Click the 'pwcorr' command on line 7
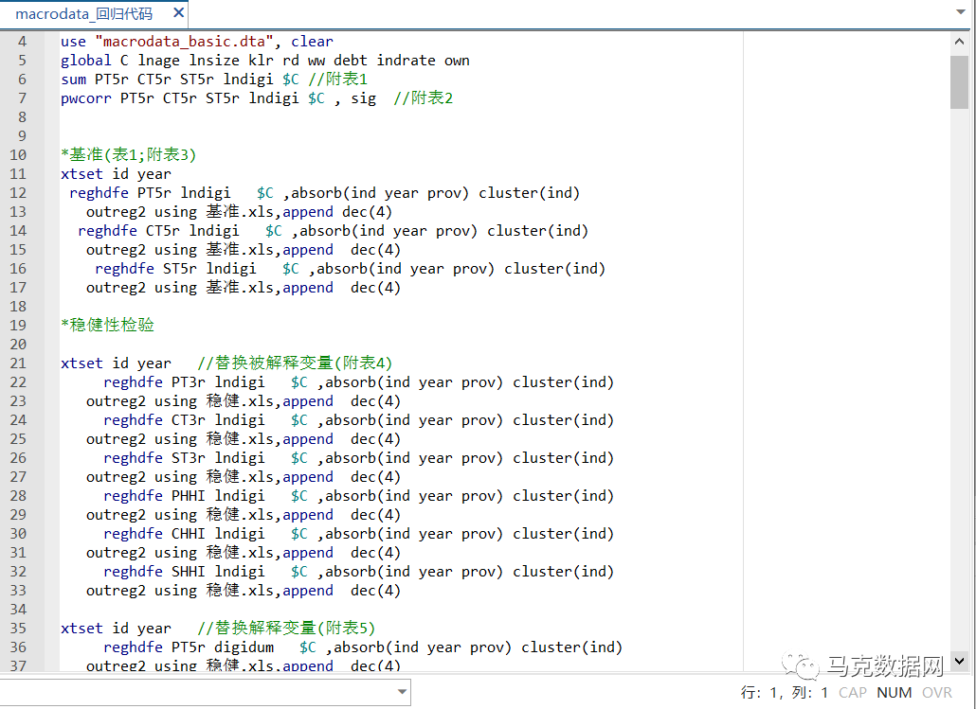This screenshot has width=976, height=709. coord(86,98)
